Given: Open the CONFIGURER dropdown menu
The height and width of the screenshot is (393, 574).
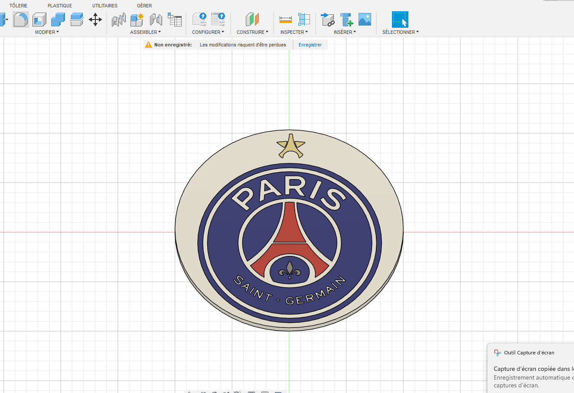Looking at the screenshot, I should (208, 32).
